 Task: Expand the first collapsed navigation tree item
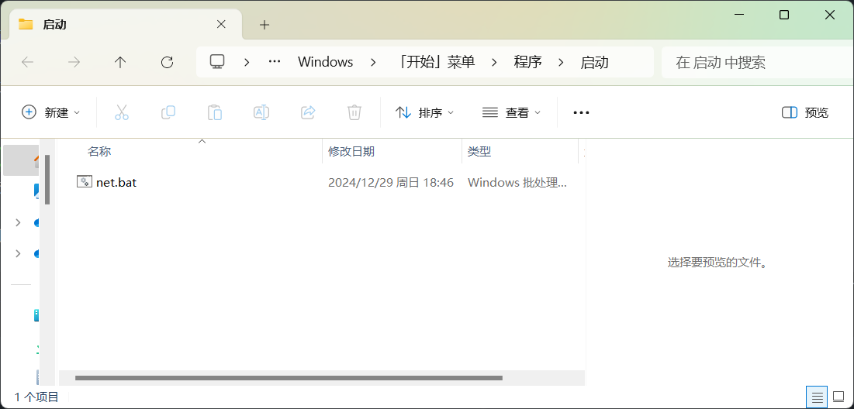[x=19, y=222]
